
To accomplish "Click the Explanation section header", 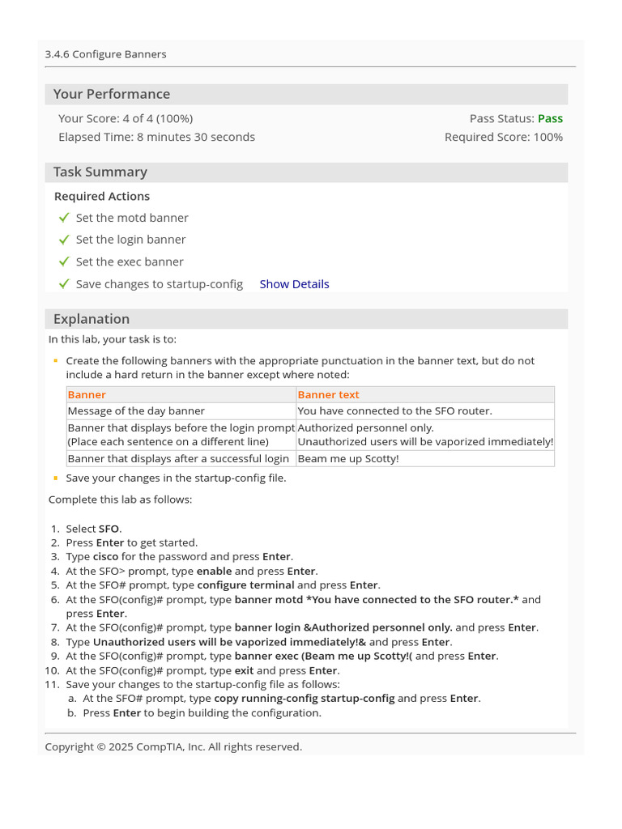I will click(x=92, y=319).
